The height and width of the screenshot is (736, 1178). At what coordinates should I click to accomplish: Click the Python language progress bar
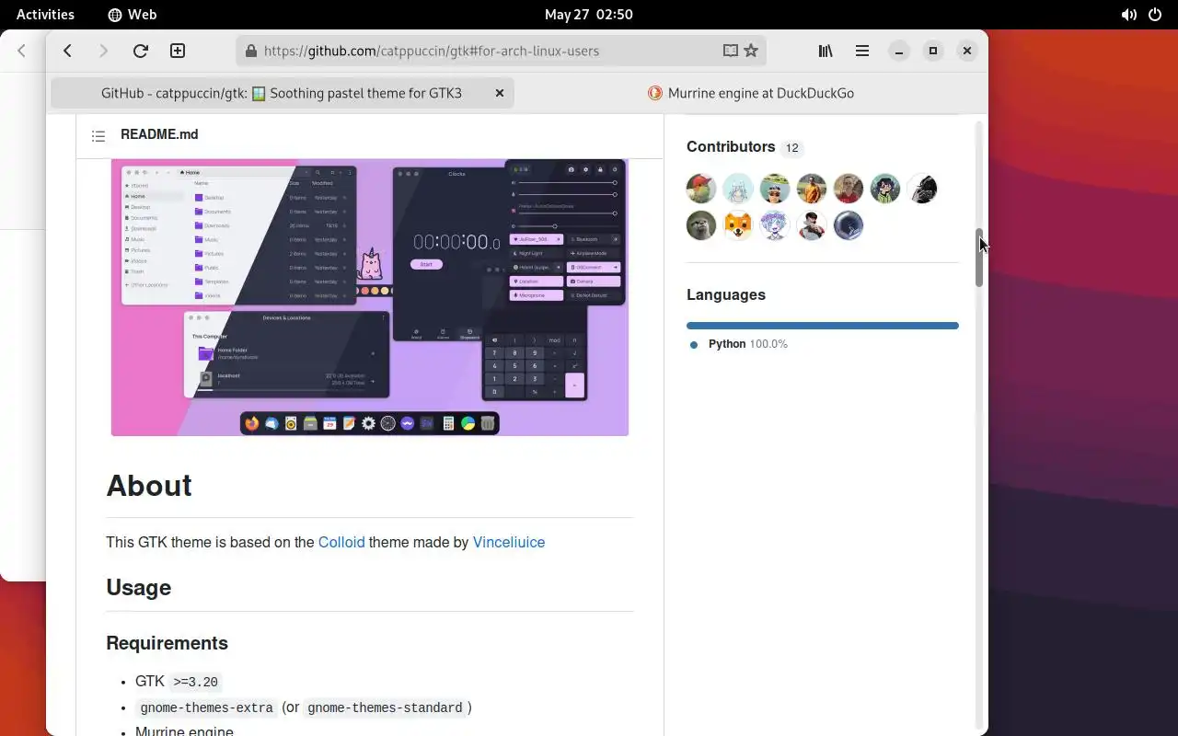point(823,326)
